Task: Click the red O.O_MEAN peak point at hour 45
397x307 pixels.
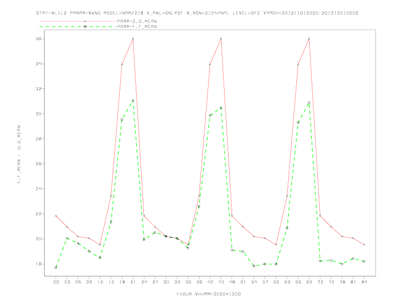Action: click(221, 39)
